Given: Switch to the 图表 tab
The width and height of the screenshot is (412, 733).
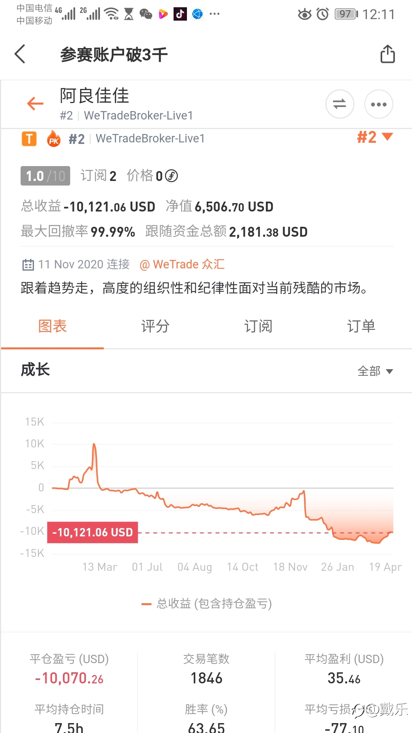Looking at the screenshot, I should [52, 327].
